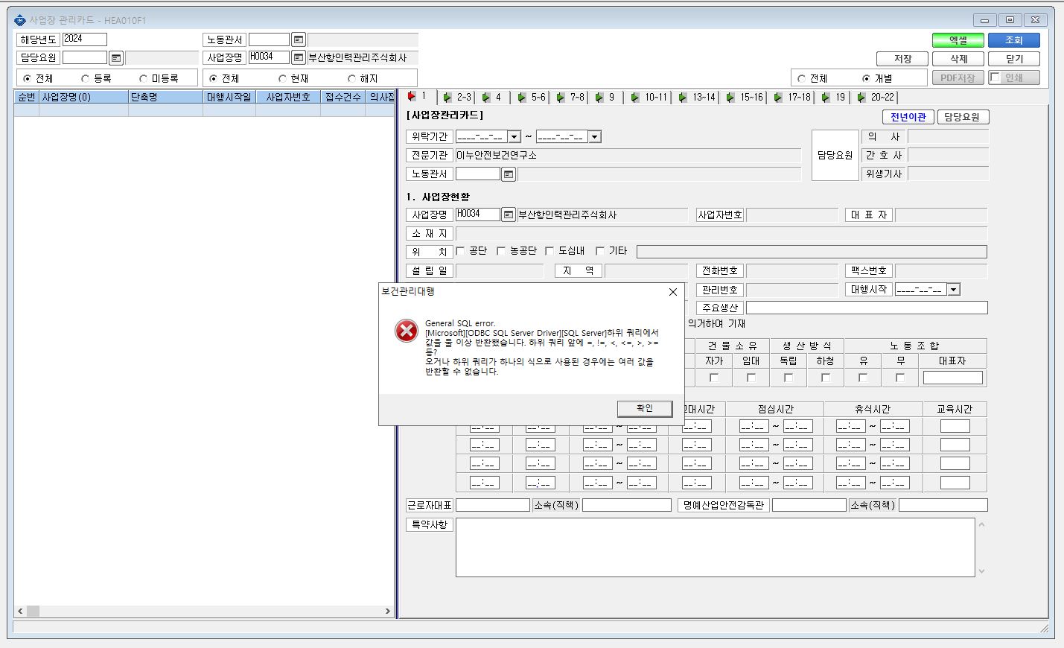Open lookup icon next to form 노동관서 field

[509, 174]
